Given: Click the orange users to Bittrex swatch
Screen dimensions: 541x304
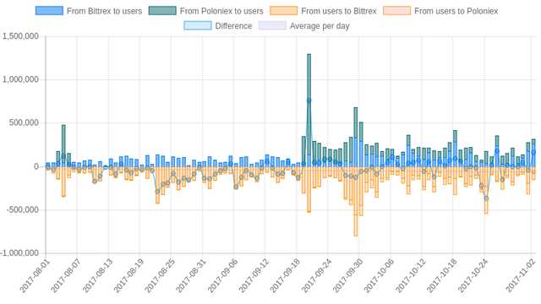Looking at the screenshot, I should click(284, 11).
